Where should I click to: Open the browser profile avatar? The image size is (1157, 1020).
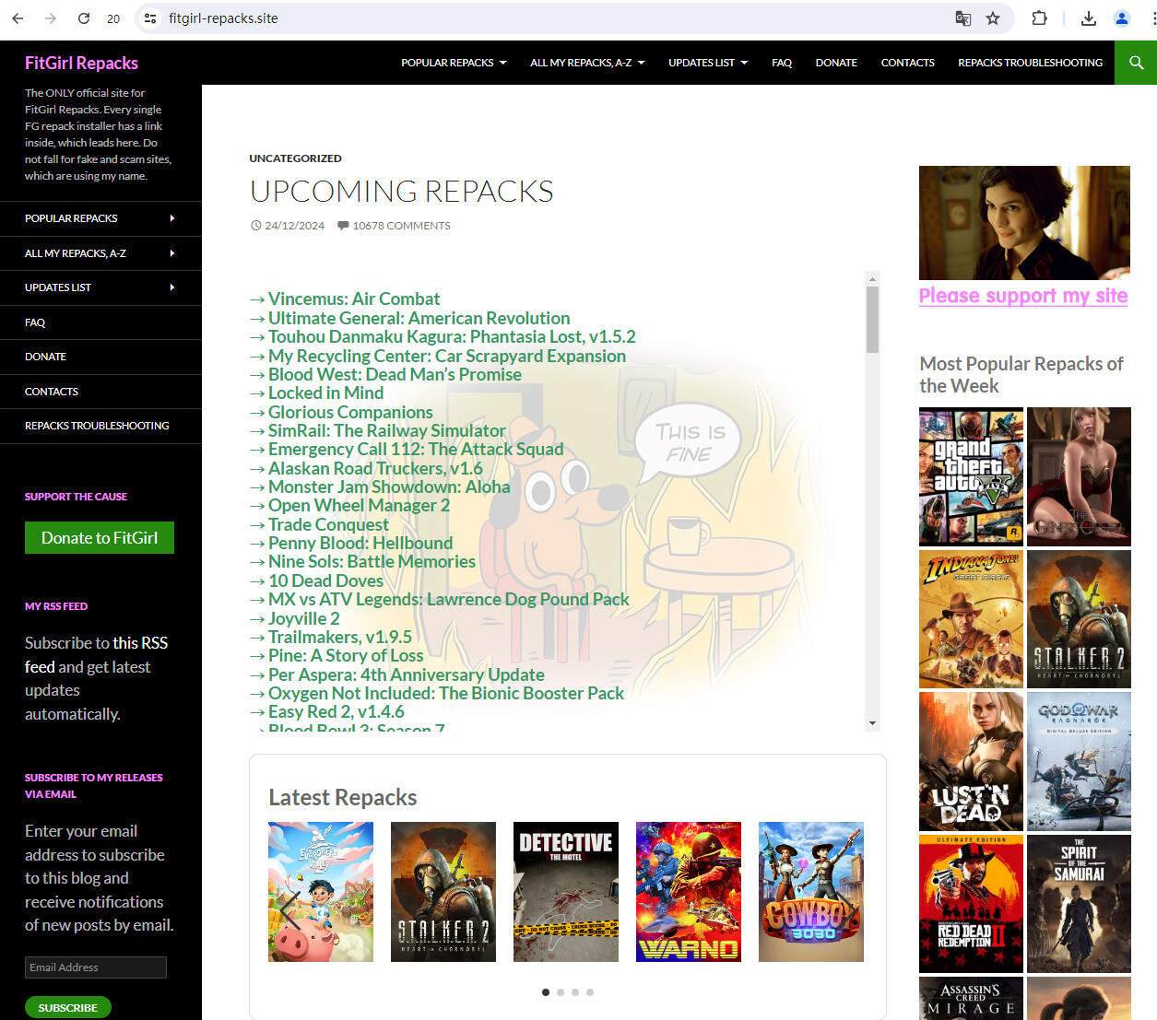[x=1122, y=18]
